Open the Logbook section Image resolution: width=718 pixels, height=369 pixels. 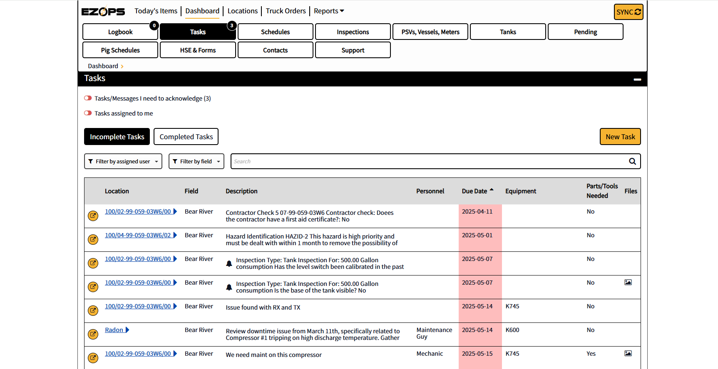[120, 32]
